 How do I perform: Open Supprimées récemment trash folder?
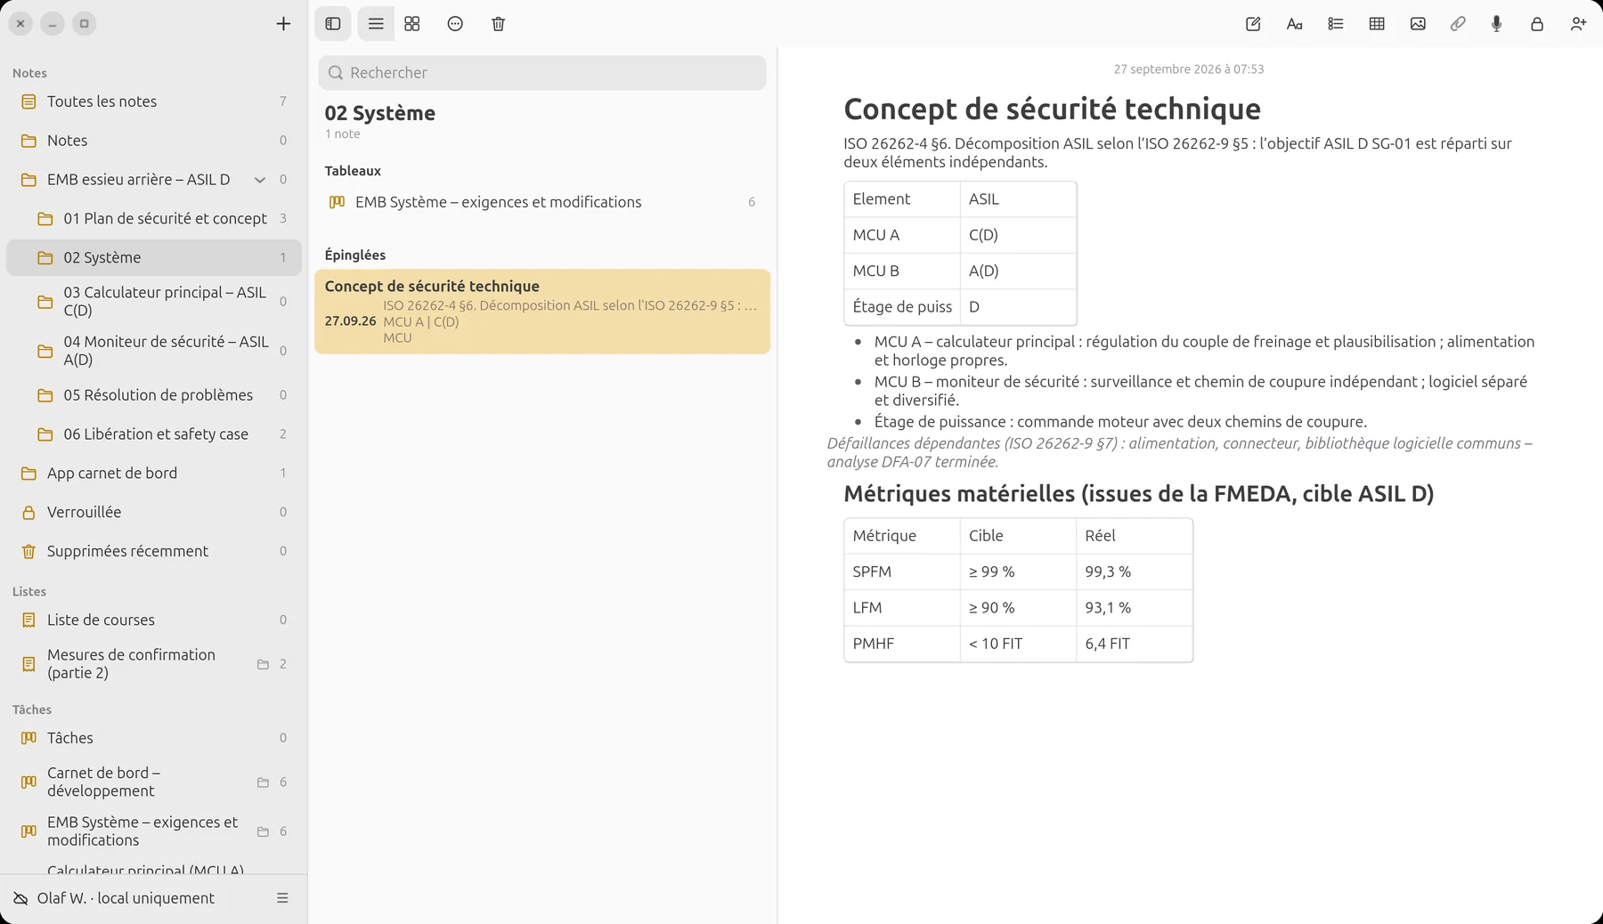(154, 552)
